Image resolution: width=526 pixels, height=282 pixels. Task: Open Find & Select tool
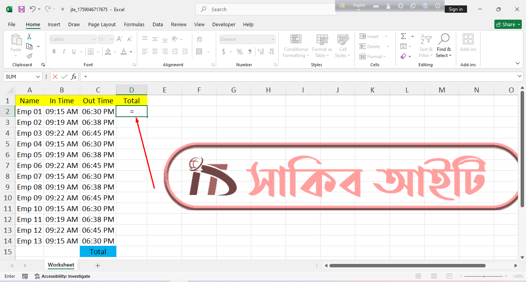(x=444, y=45)
